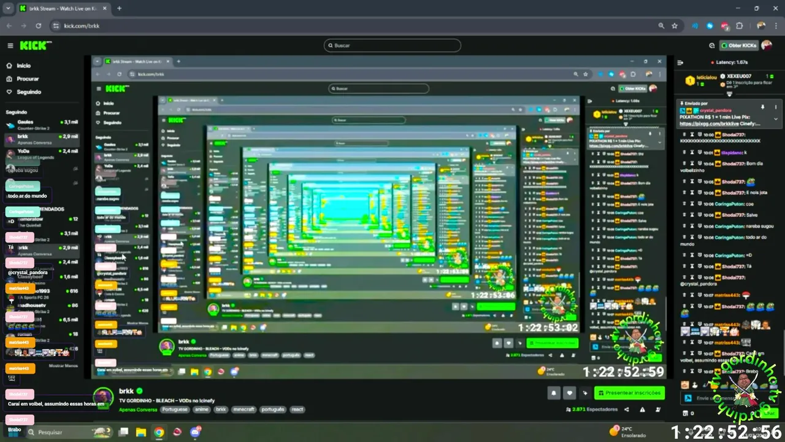Click the KICK logo in the header
Image resolution: width=785 pixels, height=442 pixels.
click(x=36, y=45)
